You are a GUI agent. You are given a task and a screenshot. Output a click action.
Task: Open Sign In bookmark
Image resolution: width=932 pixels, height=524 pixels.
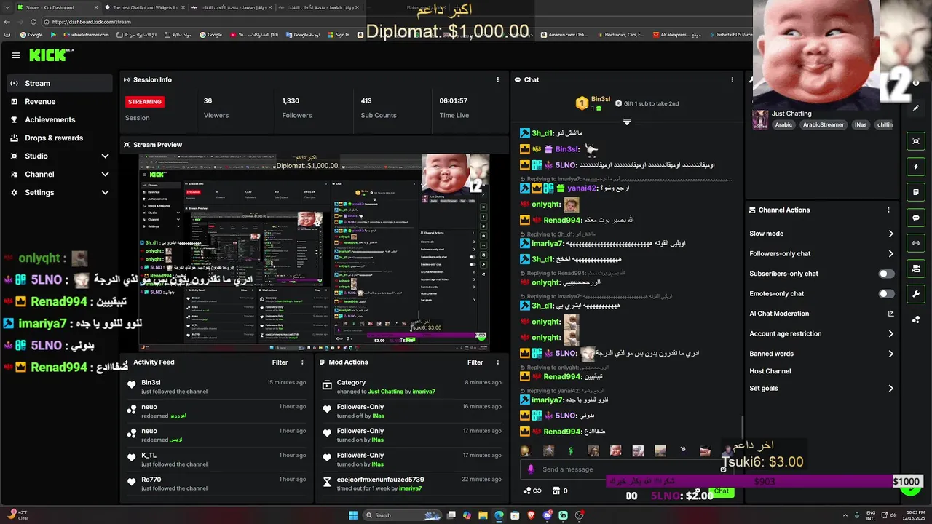pyautogui.click(x=339, y=35)
